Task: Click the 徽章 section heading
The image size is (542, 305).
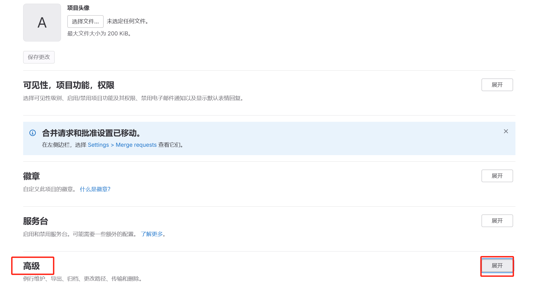Action: 31,176
